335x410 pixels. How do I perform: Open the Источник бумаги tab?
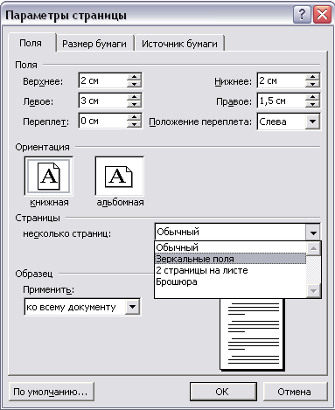point(179,44)
